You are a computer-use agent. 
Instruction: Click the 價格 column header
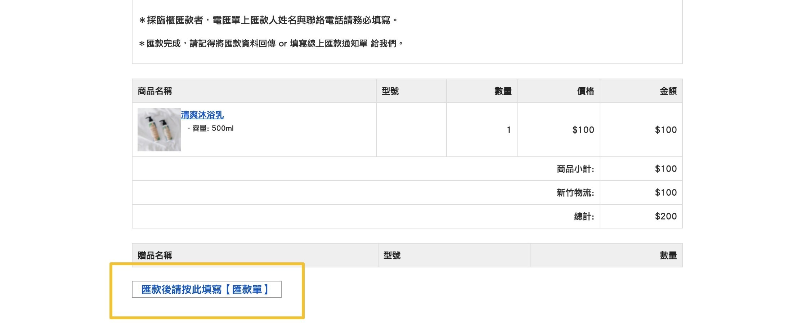click(585, 91)
